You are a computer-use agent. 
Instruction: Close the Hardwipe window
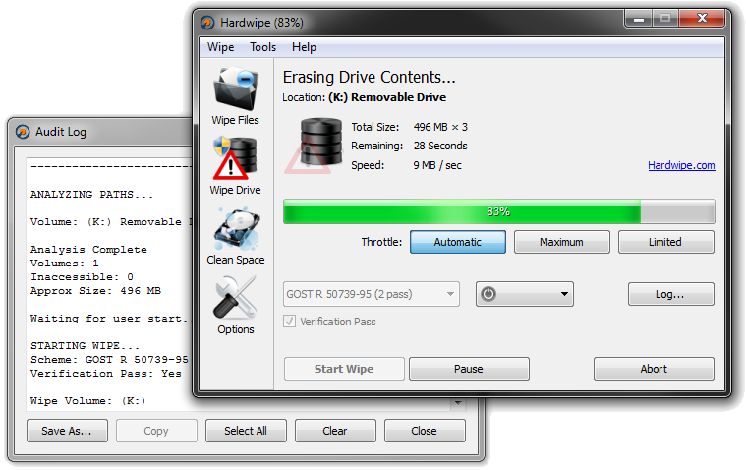[x=702, y=19]
